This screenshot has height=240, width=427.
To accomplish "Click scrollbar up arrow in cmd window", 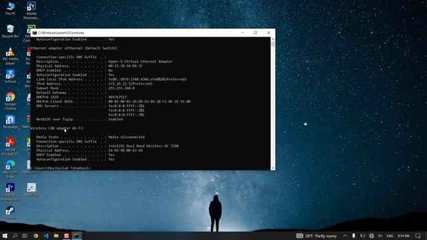I will point(273,39).
